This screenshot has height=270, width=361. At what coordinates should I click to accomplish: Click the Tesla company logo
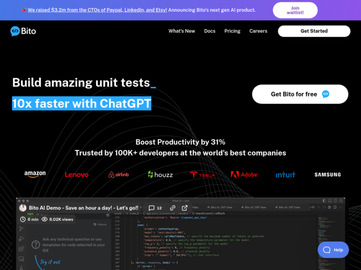pyautogui.click(x=202, y=174)
